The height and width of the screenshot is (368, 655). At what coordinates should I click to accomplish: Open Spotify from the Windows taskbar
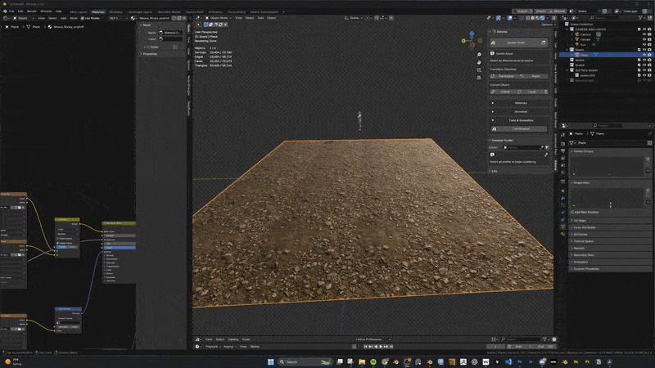click(x=372, y=361)
